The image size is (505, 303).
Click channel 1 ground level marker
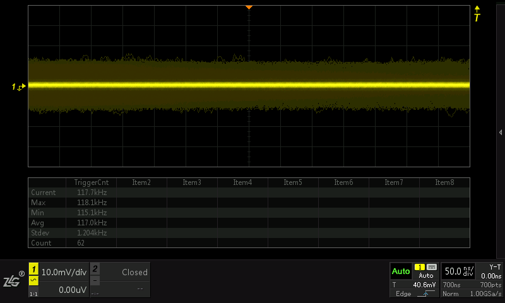pos(20,86)
